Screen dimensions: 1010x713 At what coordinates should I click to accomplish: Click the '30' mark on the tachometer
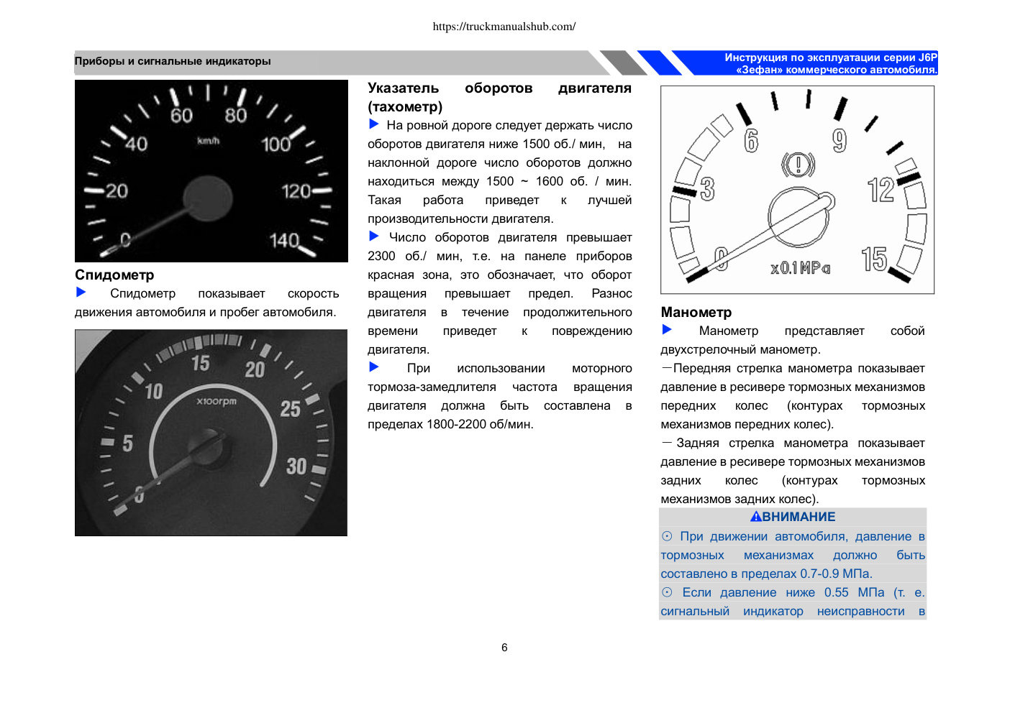pos(296,466)
